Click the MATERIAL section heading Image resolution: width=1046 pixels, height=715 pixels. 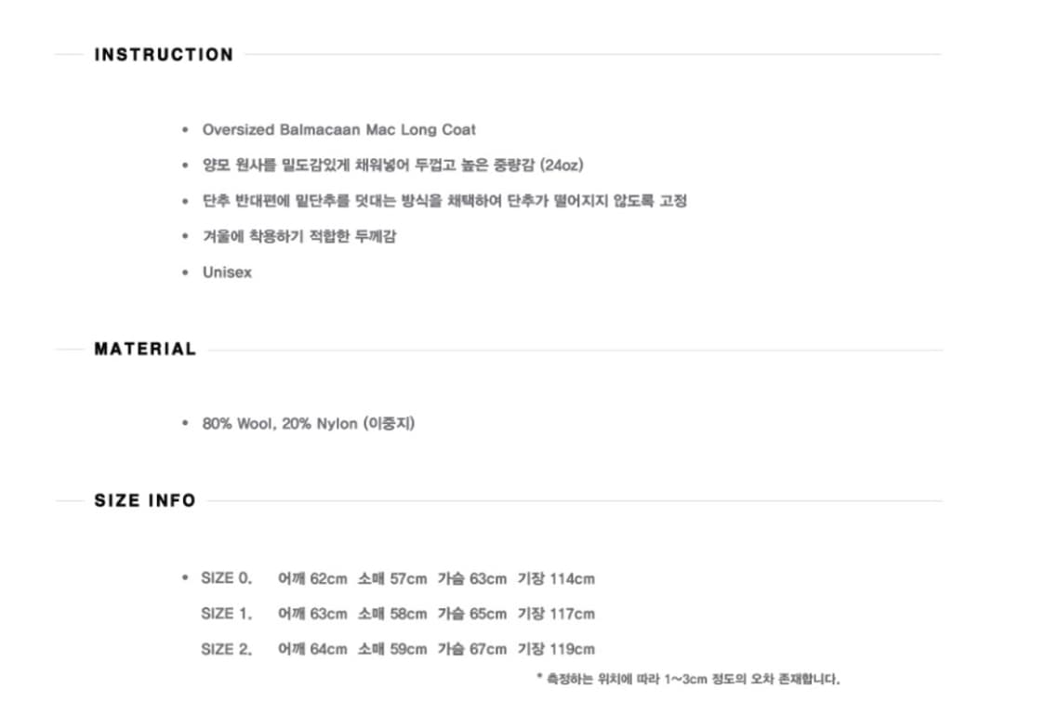pos(145,350)
